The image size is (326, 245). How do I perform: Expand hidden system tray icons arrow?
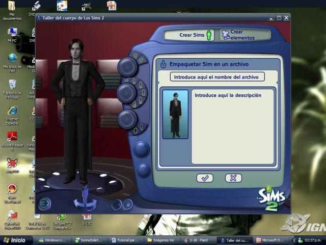point(294,240)
